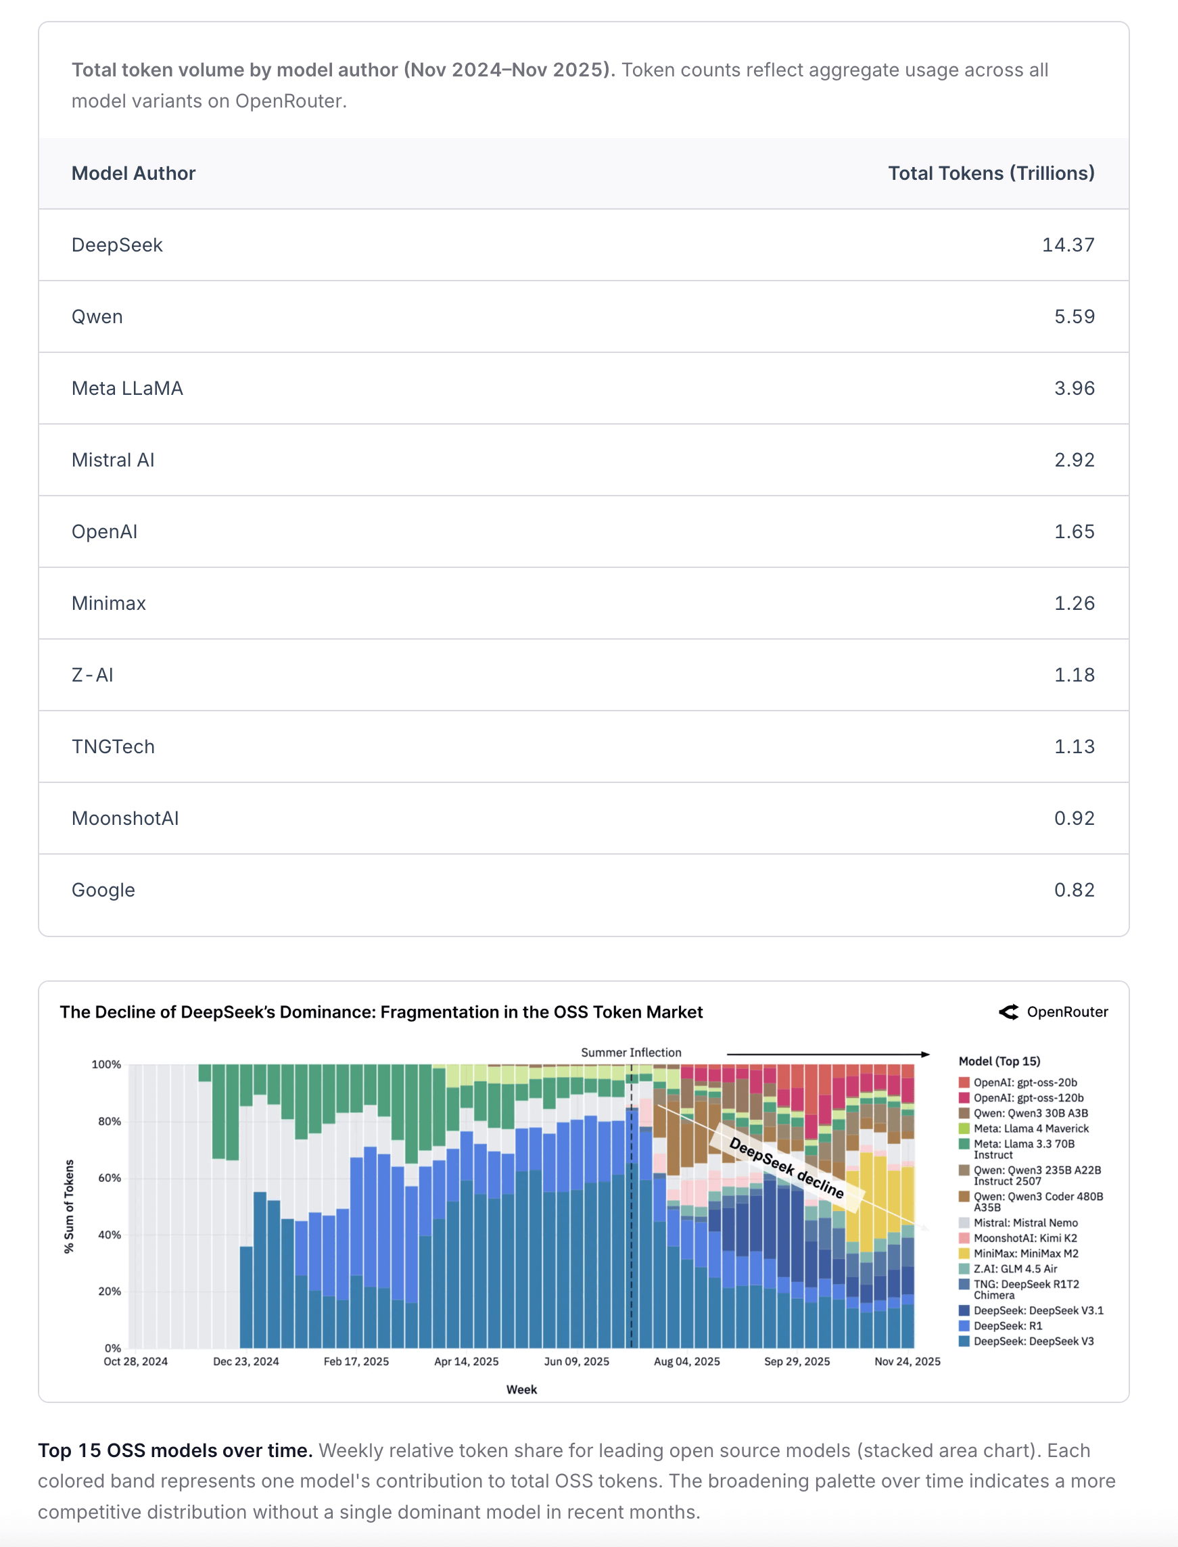Click the Llama 4 Maverick legend swatch
The width and height of the screenshot is (1178, 1547).
(964, 1128)
